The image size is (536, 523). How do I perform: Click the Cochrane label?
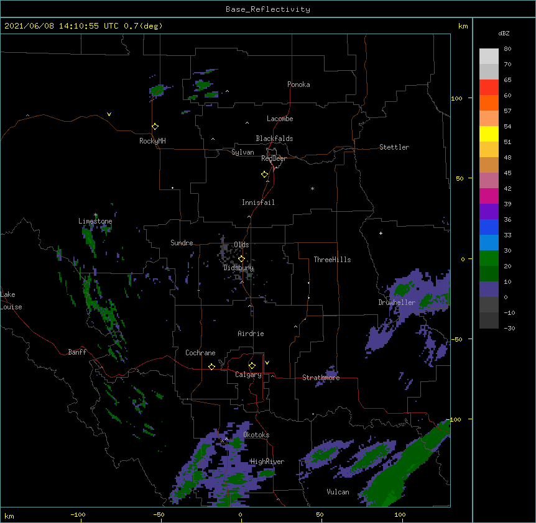click(x=200, y=353)
